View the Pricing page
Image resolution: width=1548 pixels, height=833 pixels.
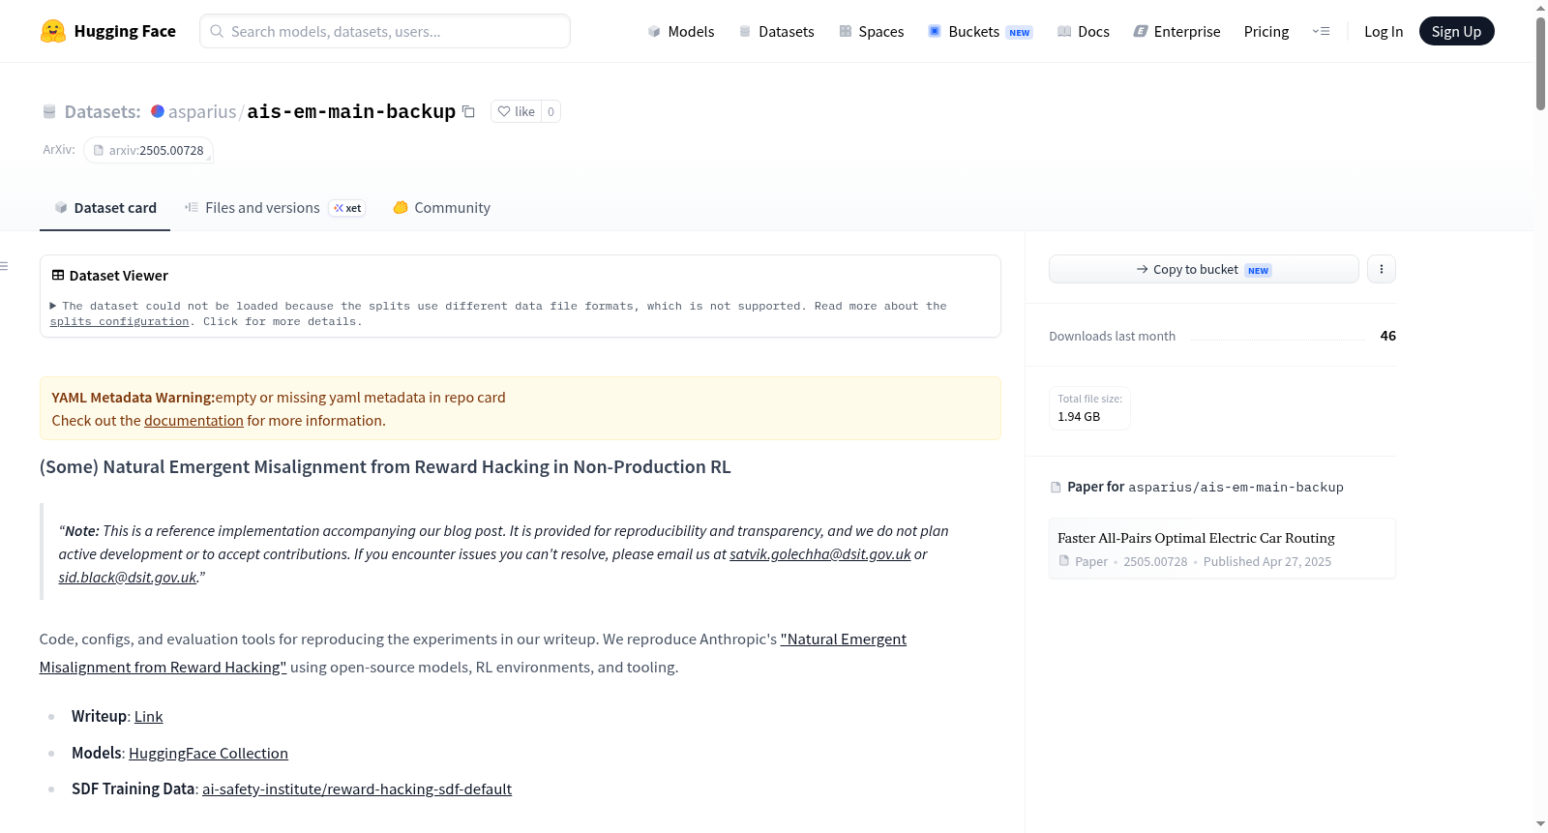pyautogui.click(x=1266, y=31)
